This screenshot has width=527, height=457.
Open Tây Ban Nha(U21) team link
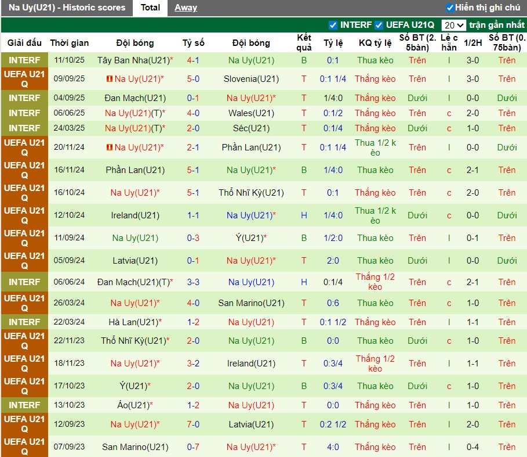(133, 60)
